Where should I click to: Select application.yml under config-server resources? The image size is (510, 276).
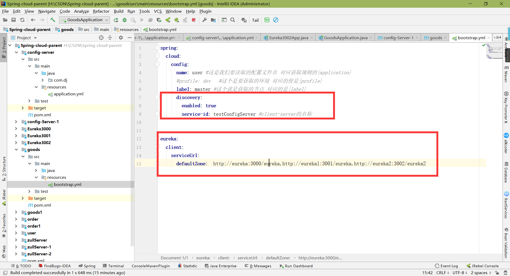(69, 94)
